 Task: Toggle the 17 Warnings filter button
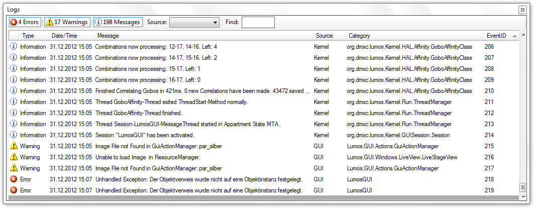tap(67, 22)
